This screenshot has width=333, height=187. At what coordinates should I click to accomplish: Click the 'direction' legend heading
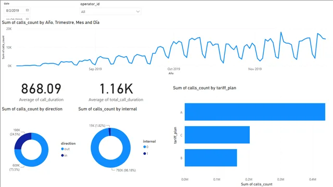[x=68, y=143]
